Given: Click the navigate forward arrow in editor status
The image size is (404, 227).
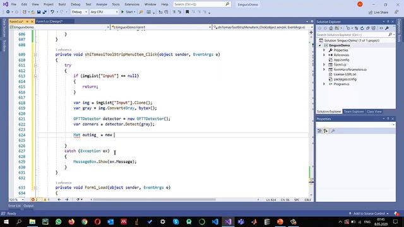Looking at the screenshot, I should 67,199.
